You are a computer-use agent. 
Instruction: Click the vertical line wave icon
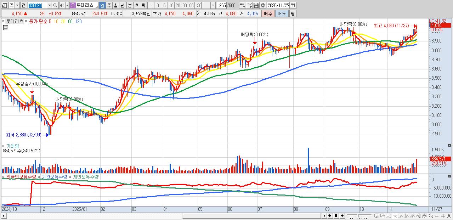pyautogui.click(x=407, y=216)
